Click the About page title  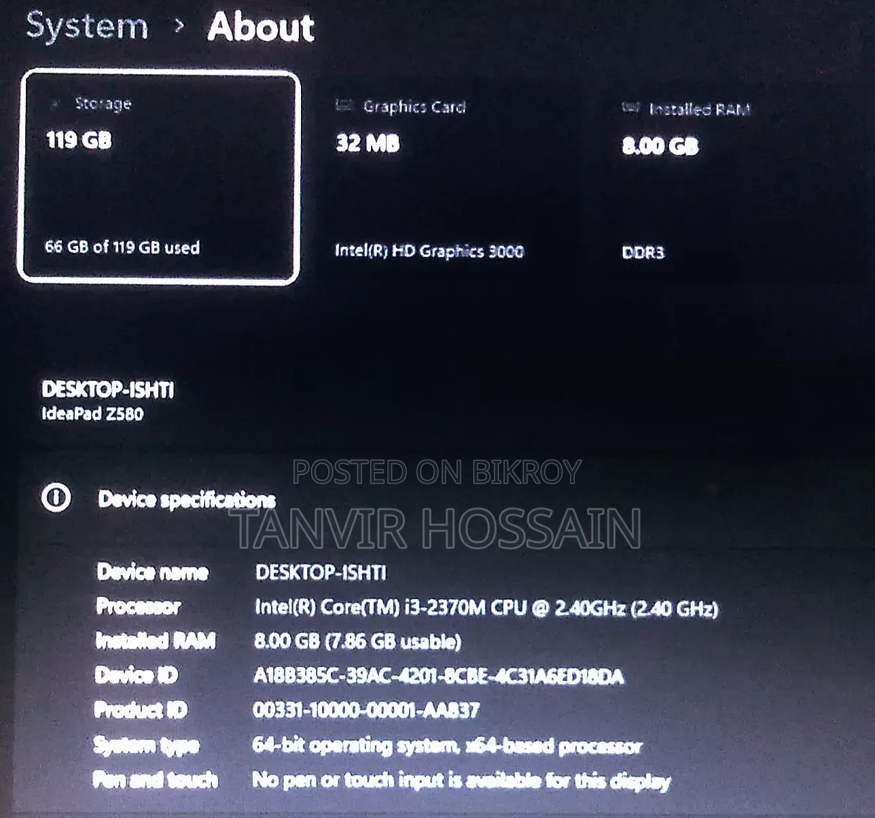click(262, 27)
